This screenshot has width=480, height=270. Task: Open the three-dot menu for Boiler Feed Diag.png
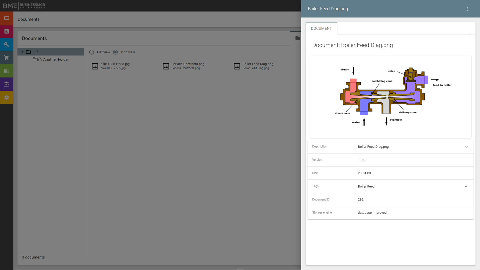coord(467,9)
